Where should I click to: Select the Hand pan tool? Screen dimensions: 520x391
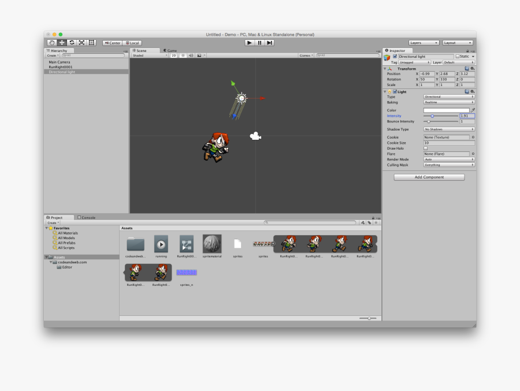pos(52,42)
